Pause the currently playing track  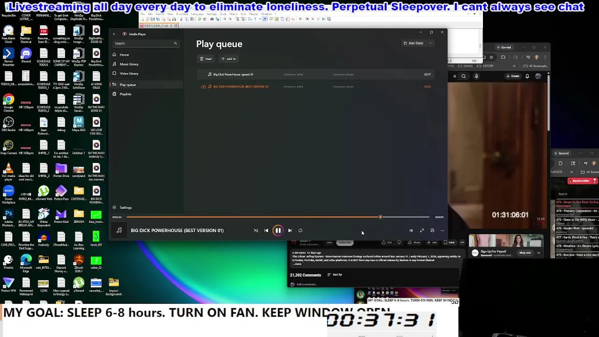278,230
